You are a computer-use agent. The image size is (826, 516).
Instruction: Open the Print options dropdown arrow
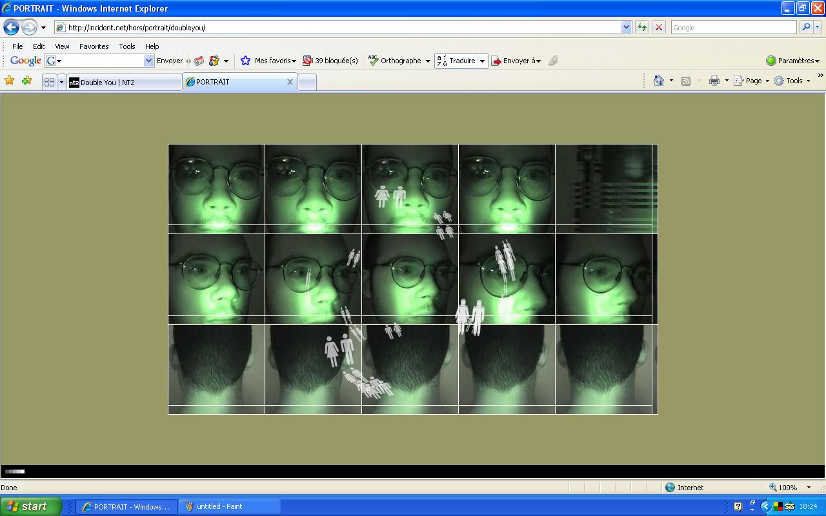point(727,81)
